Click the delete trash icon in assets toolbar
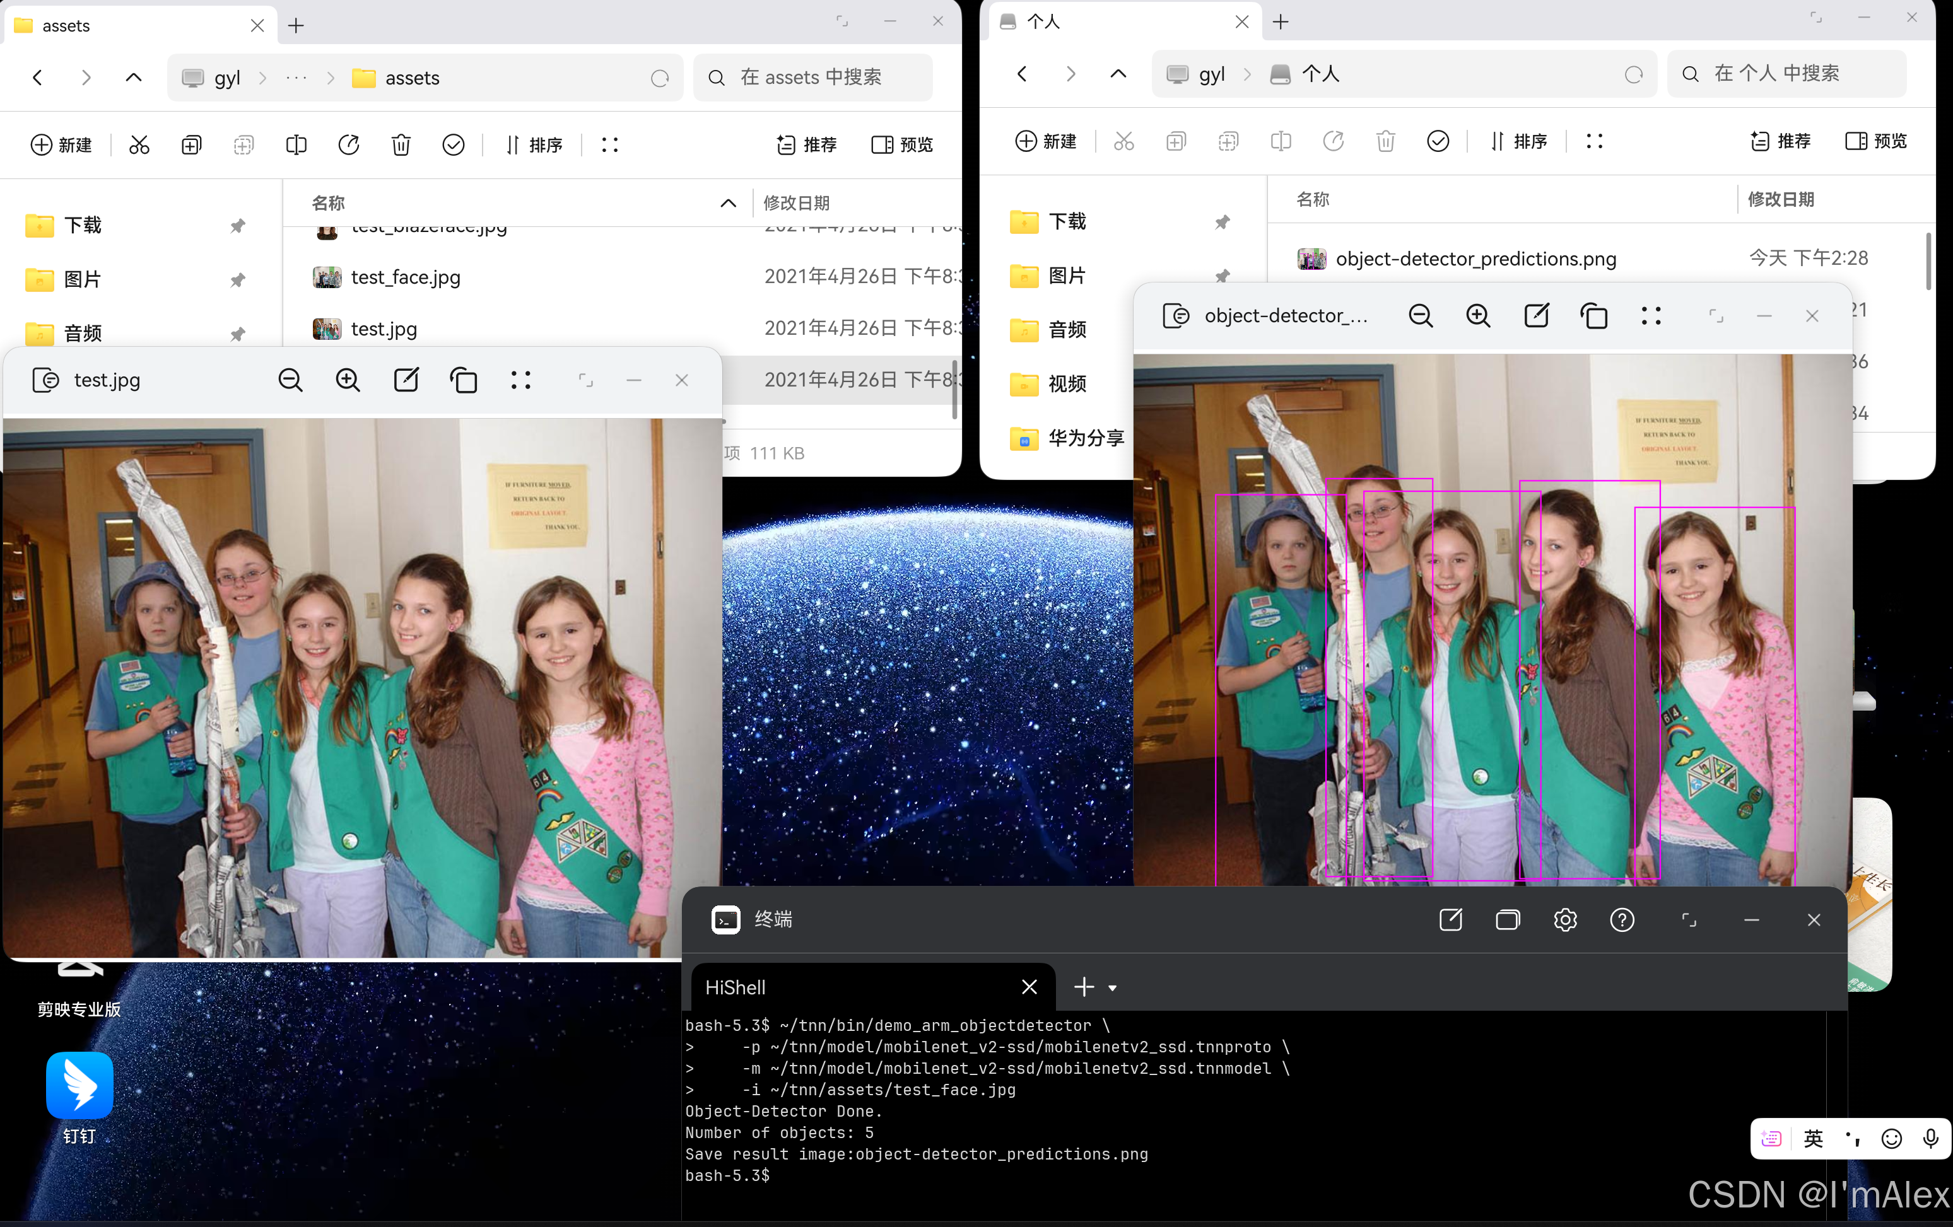This screenshot has width=1953, height=1227. point(401,145)
